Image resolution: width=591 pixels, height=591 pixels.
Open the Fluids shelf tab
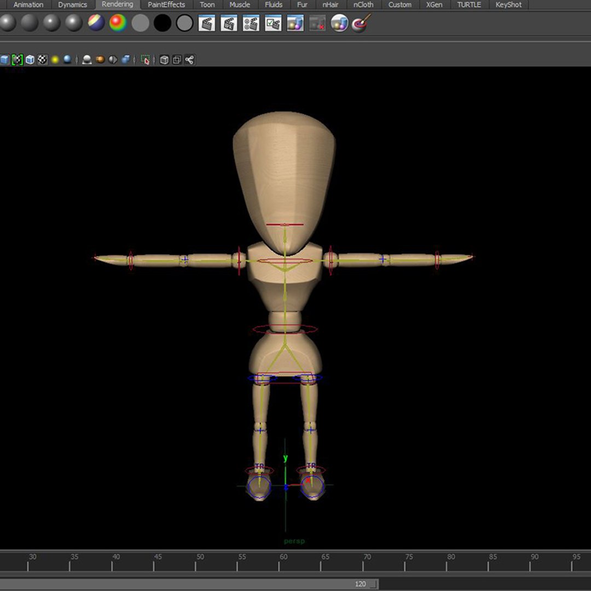273,5
